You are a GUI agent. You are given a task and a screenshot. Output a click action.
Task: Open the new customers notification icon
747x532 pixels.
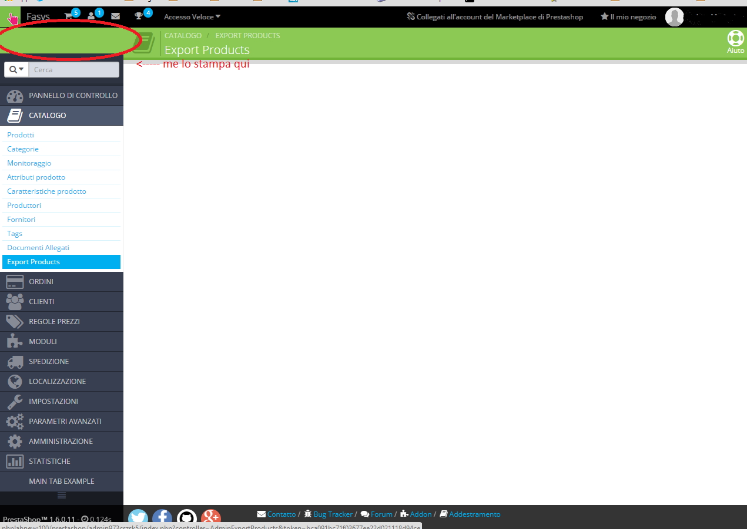[91, 16]
